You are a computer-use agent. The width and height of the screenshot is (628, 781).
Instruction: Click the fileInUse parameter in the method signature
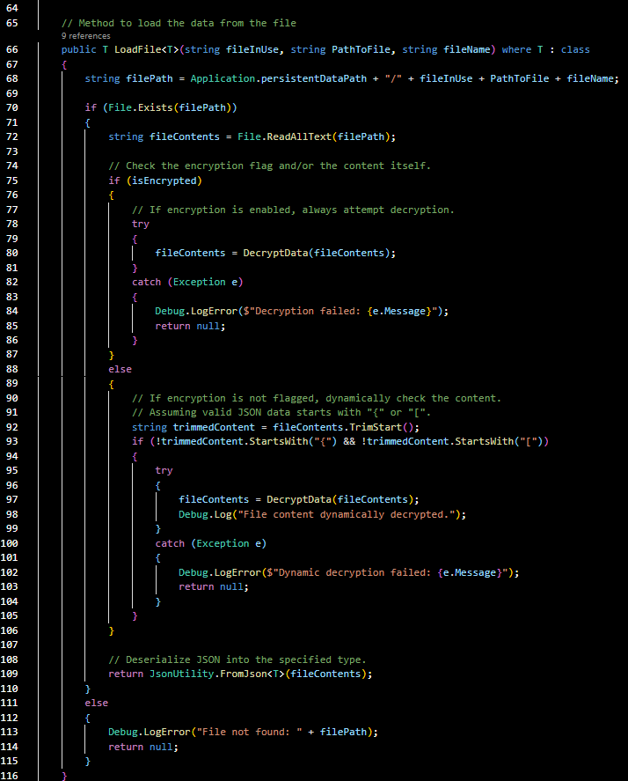coord(252,49)
